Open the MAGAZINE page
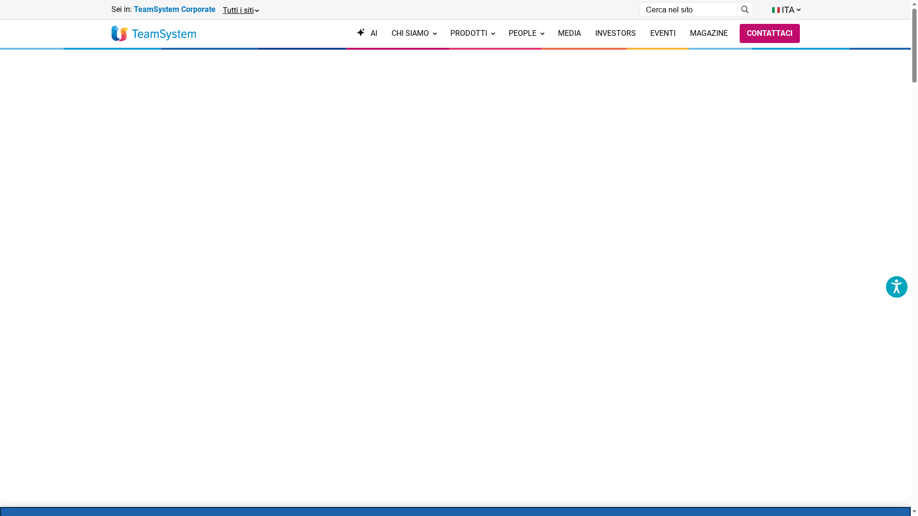 pyautogui.click(x=708, y=33)
